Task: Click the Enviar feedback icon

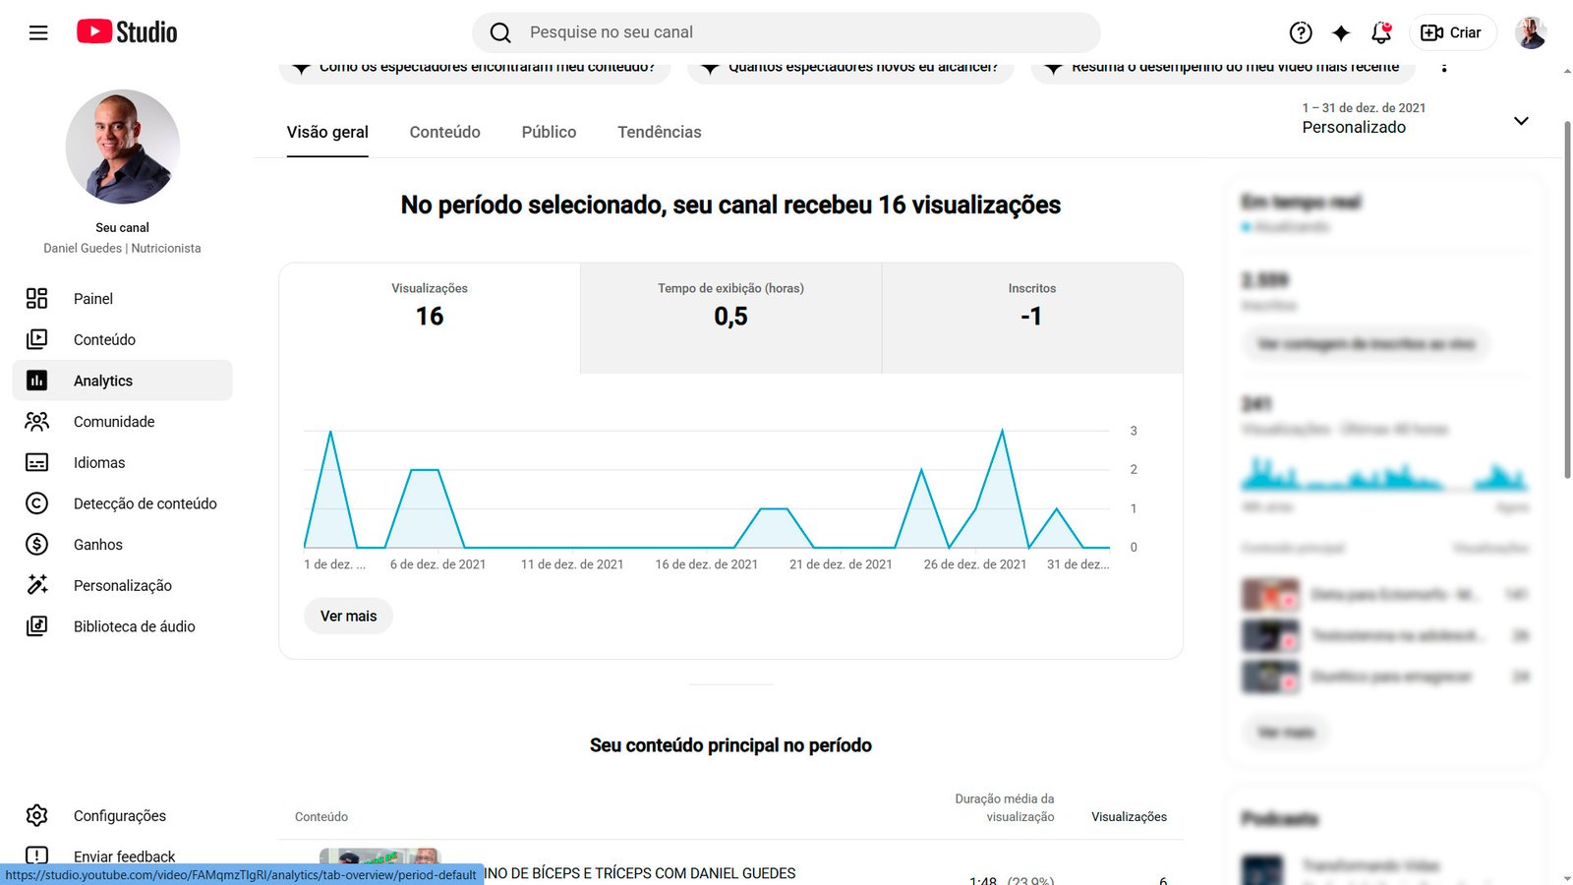Action: click(x=36, y=856)
